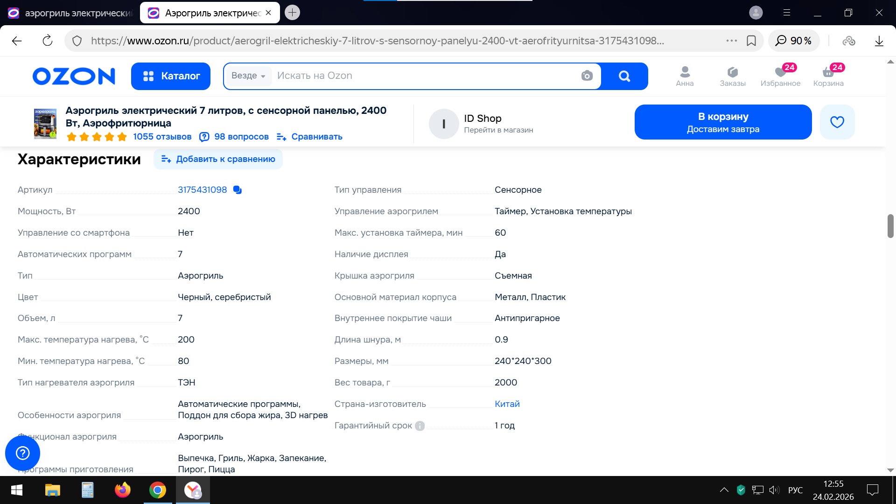Open a new browser tab with the plus button

point(292,13)
